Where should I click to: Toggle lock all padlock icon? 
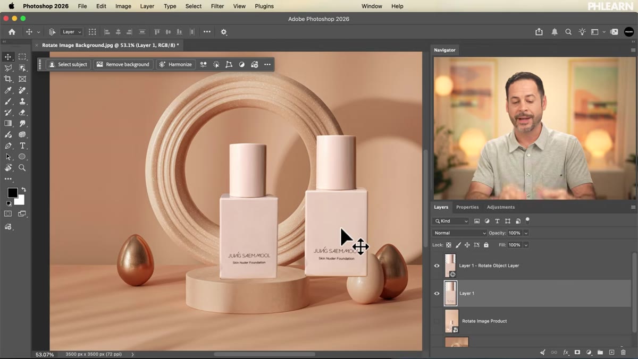point(486,245)
